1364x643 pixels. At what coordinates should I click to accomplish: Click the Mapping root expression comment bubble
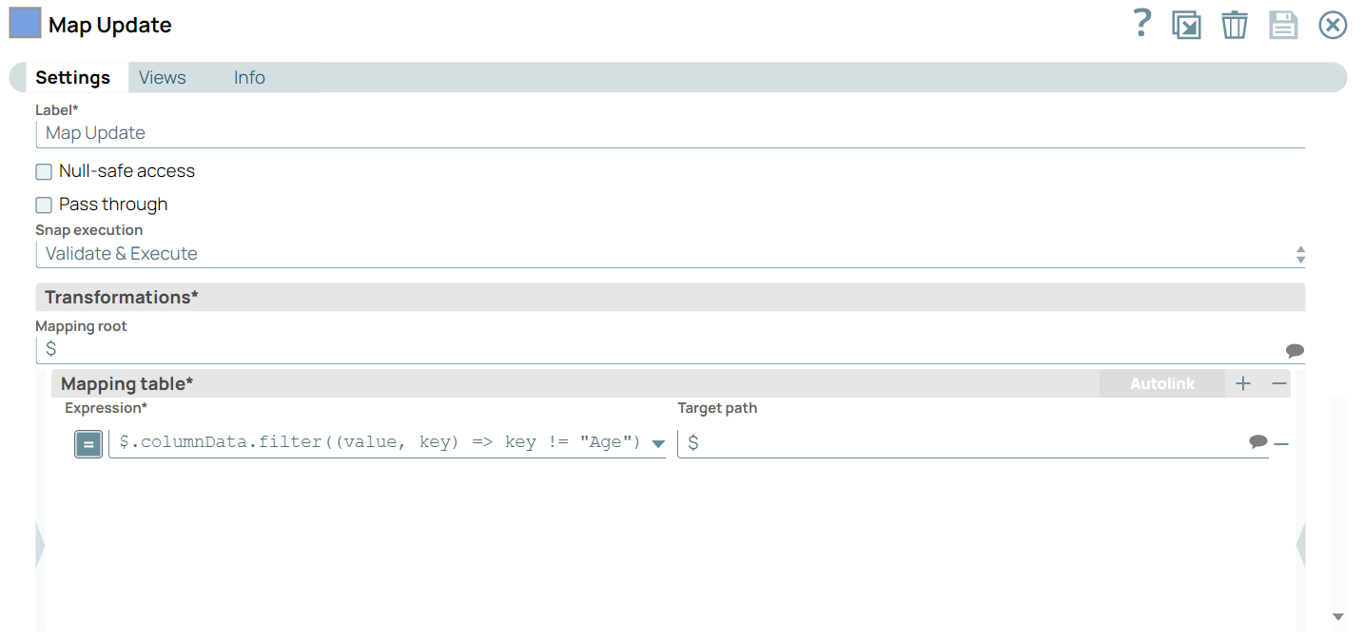point(1295,350)
